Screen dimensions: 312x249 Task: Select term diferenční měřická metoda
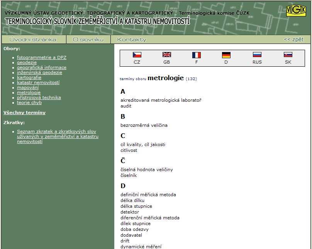click(150, 218)
